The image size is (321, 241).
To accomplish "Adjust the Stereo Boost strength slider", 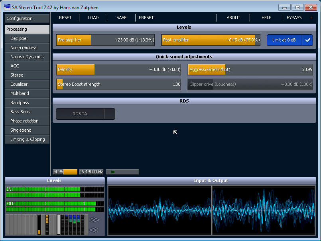I will pos(118,84).
